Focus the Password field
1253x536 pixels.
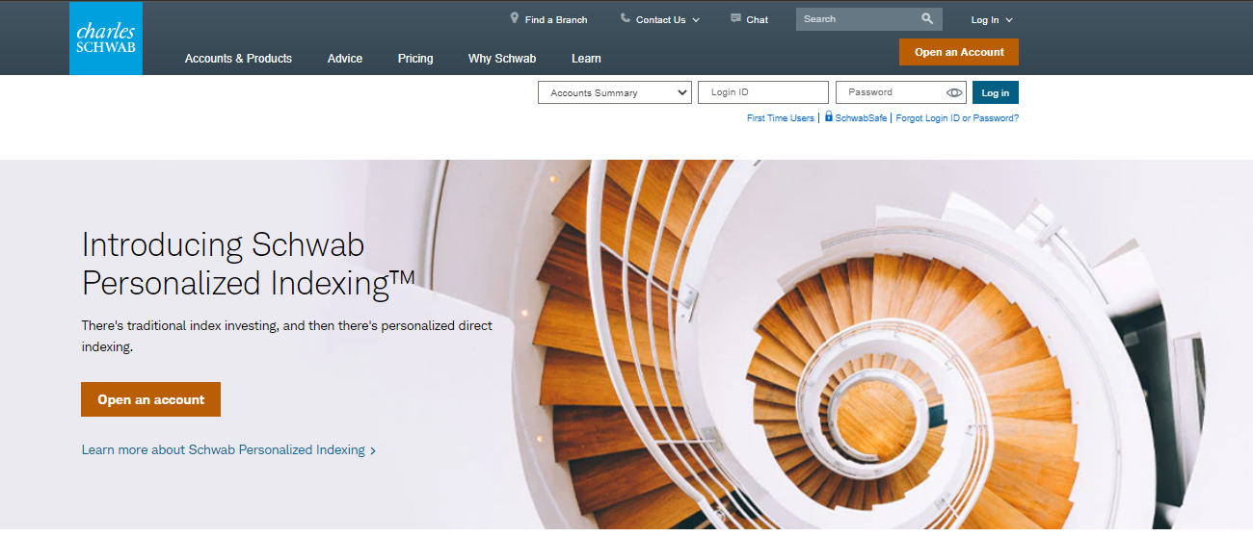[901, 92]
